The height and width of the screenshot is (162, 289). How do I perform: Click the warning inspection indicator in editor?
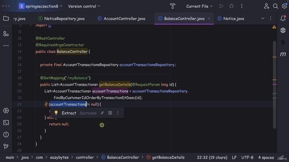point(274,27)
